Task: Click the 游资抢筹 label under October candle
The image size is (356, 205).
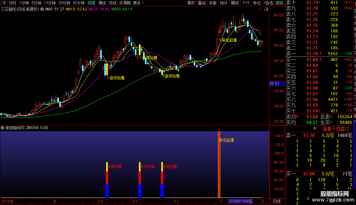Action: [117, 78]
